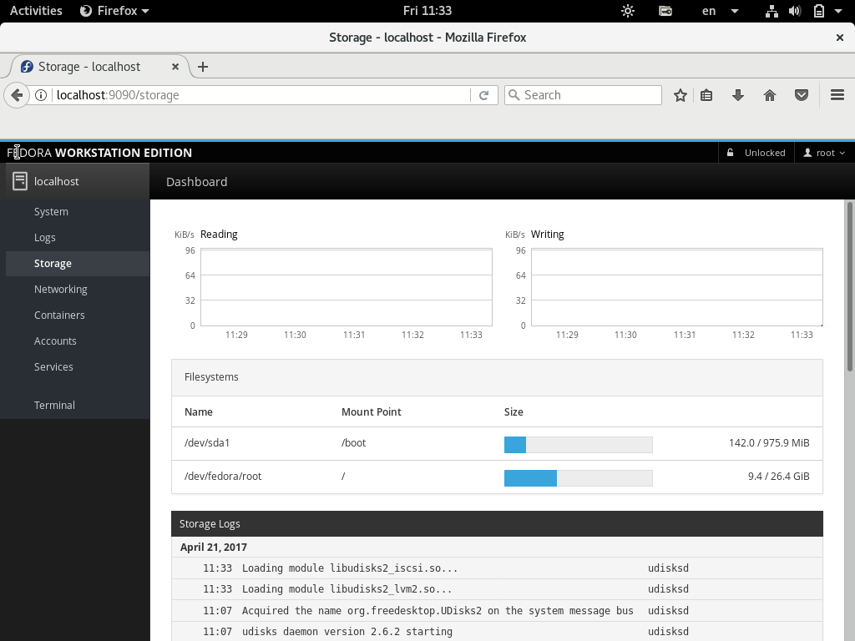This screenshot has width=855, height=641.
Task: Click the 9.4 / 26.4 GiB size value
Action: point(779,477)
